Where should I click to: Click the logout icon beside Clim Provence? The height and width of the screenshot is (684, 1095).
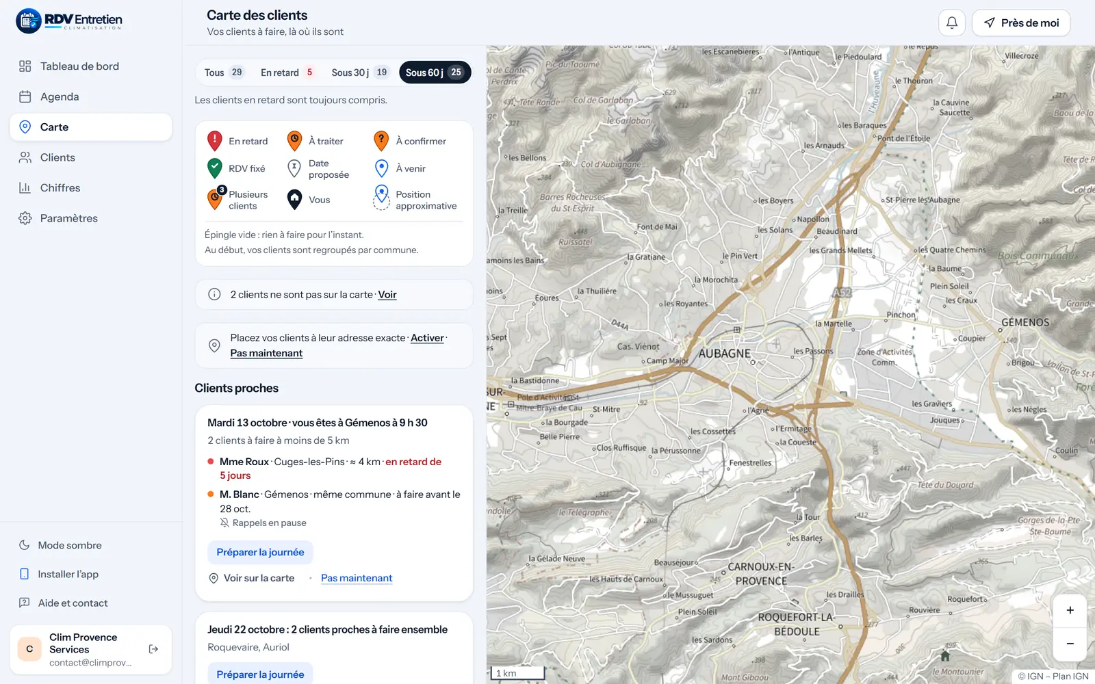click(153, 649)
